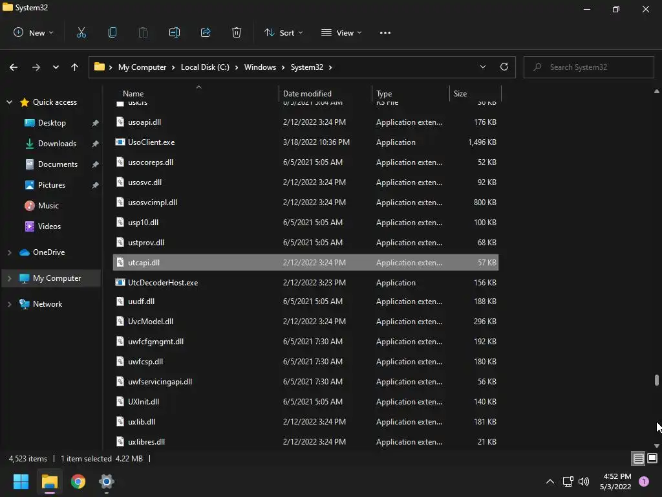Open the New item dropdown
Viewport: 662px width, 497px height.
pyautogui.click(x=34, y=32)
